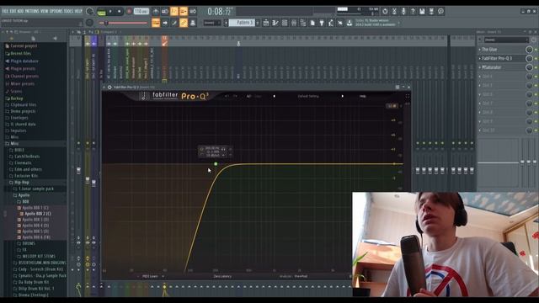539x303 pixels.
Task: Click the red record button
Action: coord(129,11)
